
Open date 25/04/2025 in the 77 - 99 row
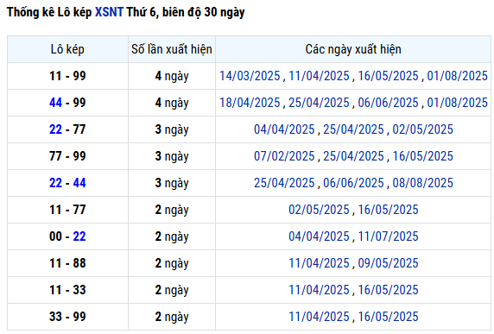(x=353, y=156)
